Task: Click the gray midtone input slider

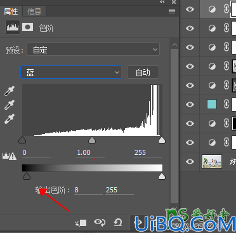Action: pyautogui.click(x=92, y=140)
